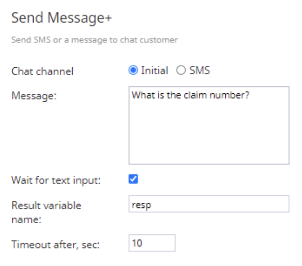Image resolution: width=302 pixels, height=266 pixels.
Task: Click the plus sign in Send Message+ title
Action: click(x=108, y=19)
